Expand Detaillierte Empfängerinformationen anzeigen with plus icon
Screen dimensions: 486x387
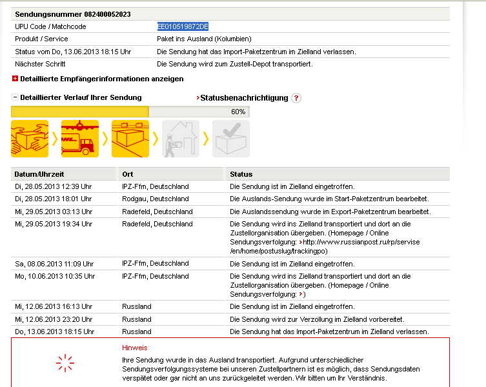click(15, 79)
